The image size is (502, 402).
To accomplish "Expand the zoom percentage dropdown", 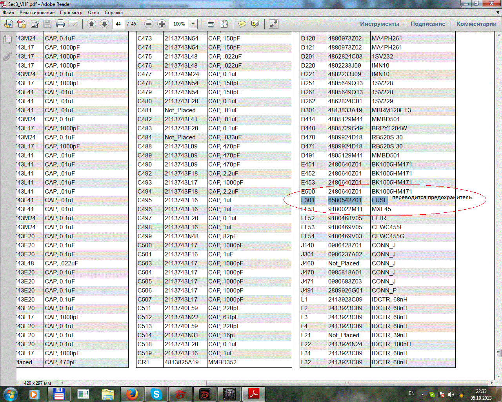I will coord(193,24).
